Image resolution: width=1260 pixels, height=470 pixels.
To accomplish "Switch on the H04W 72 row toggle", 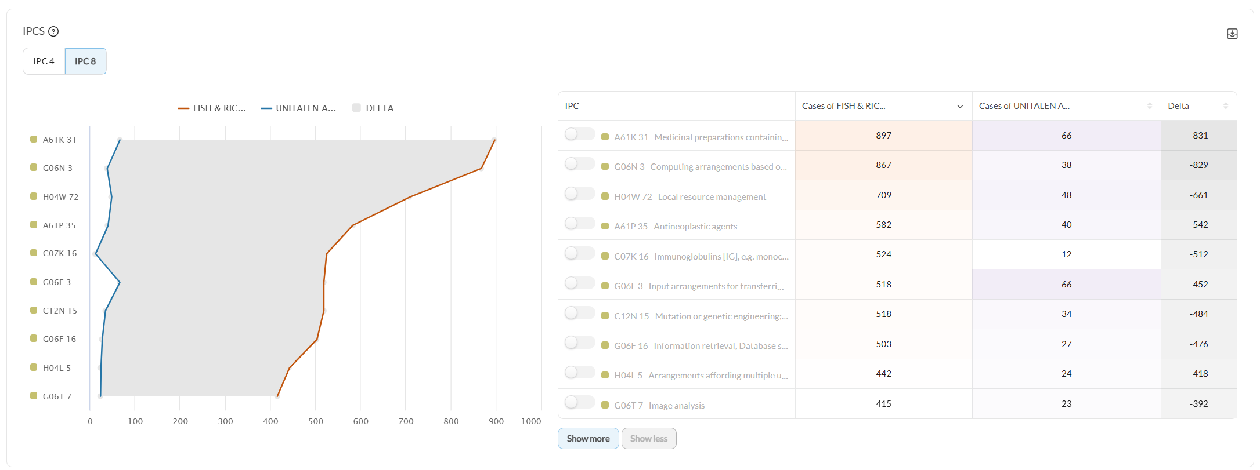I will coord(579,194).
